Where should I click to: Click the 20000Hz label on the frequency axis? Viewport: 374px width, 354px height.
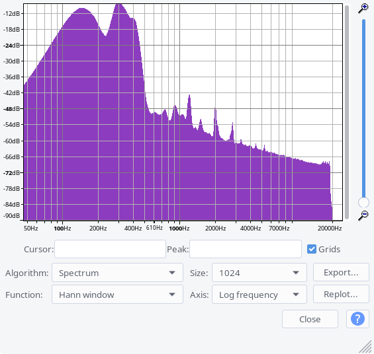pyautogui.click(x=330, y=229)
